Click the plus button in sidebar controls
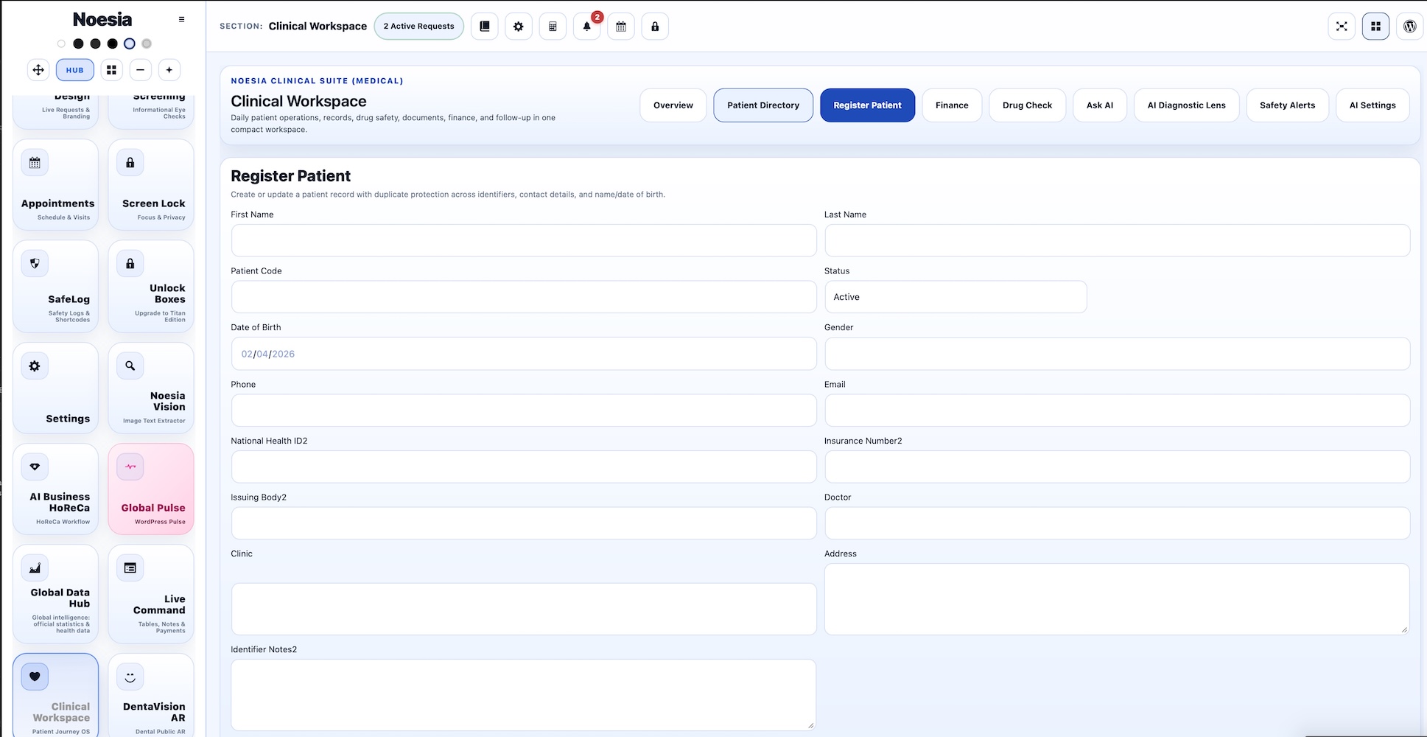Viewport: 1427px width, 737px height. 169,70
